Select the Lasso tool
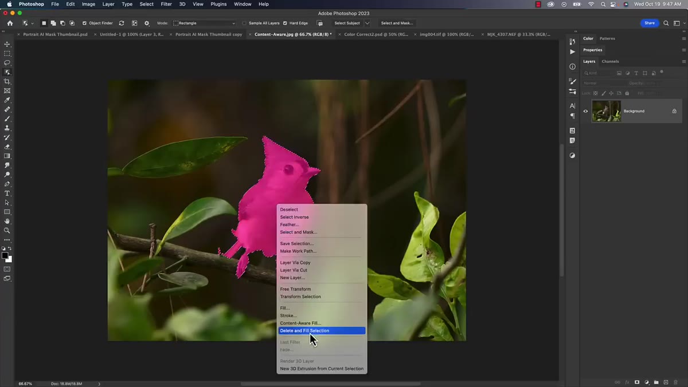The height and width of the screenshot is (387, 688). [x=7, y=62]
